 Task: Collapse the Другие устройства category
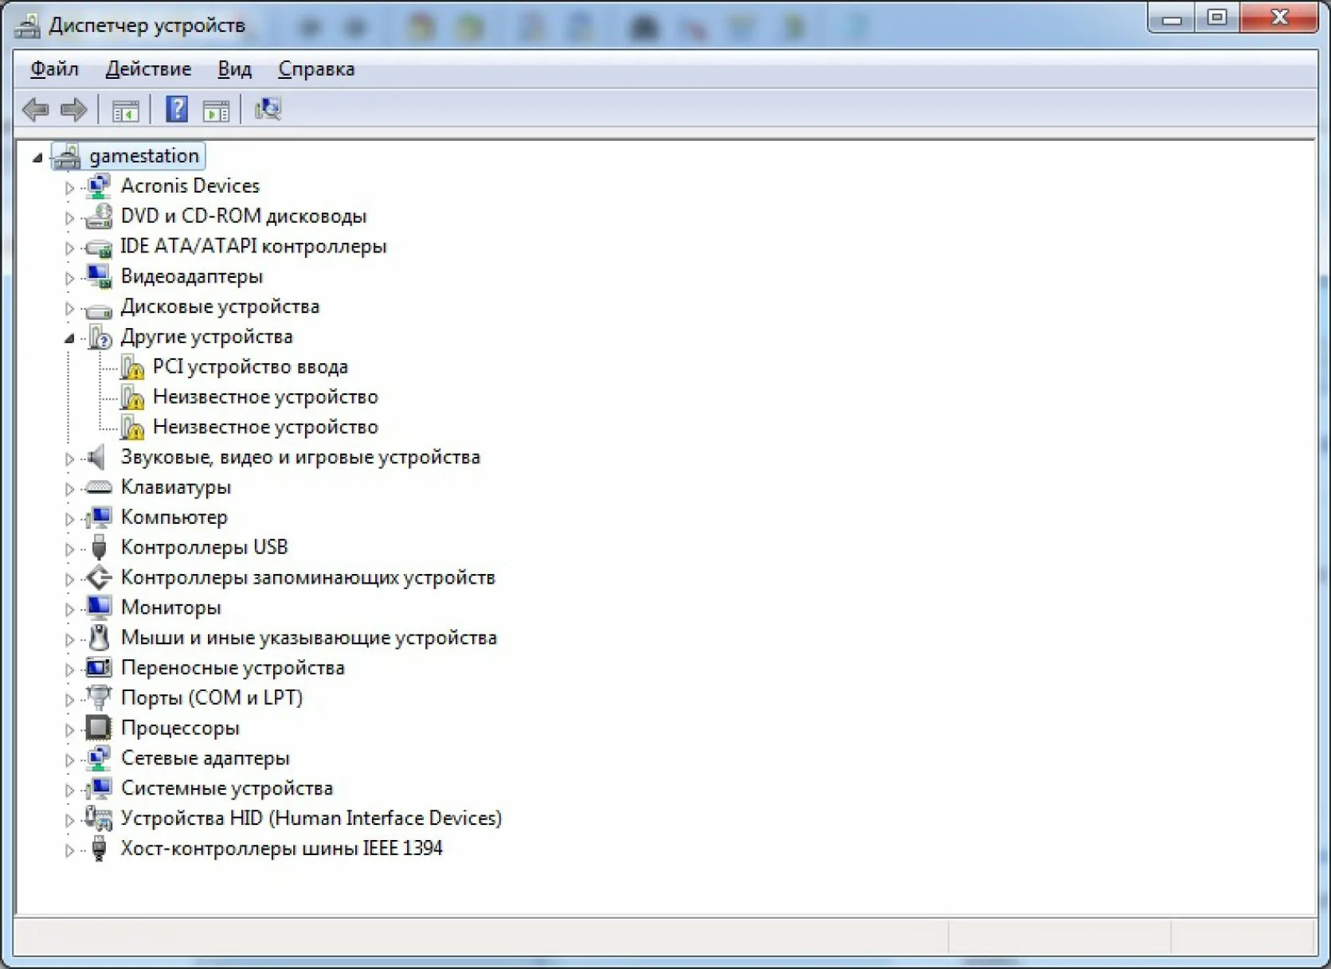70,338
